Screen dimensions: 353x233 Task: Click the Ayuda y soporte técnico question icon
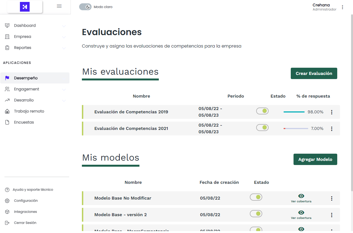(7, 190)
